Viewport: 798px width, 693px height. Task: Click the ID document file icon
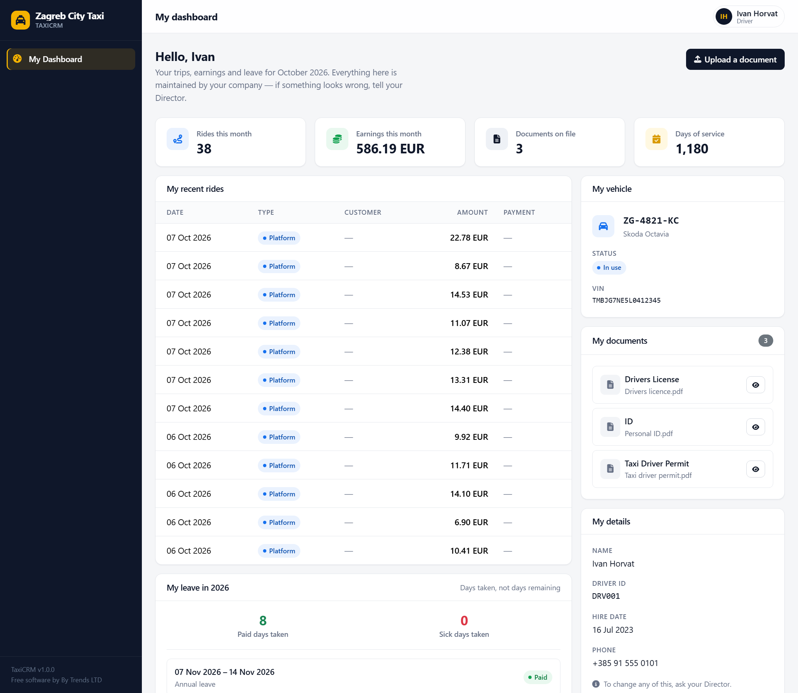click(610, 427)
